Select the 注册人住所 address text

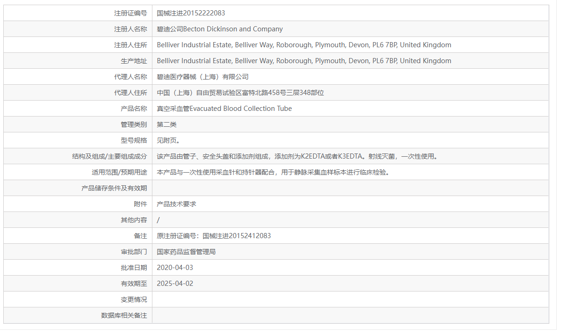(x=304, y=44)
